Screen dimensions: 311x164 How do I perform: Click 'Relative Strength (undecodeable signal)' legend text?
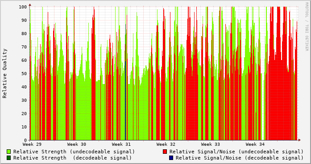tap(74, 152)
